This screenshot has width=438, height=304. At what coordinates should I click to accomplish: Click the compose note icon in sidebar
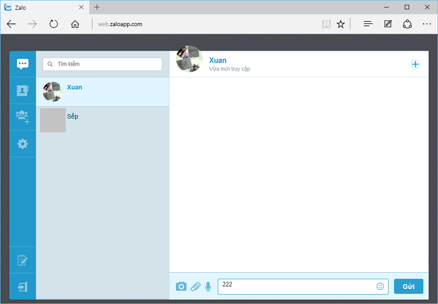pos(23,260)
